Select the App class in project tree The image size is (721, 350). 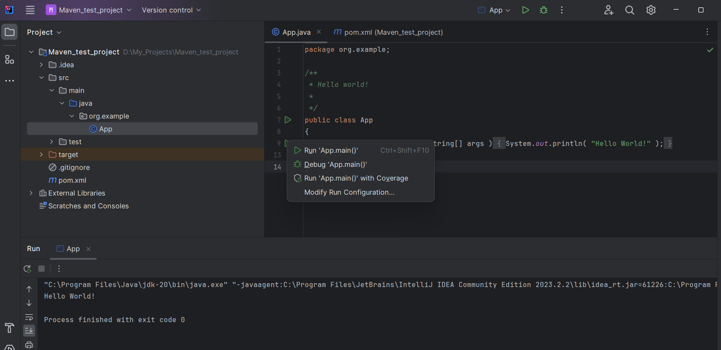click(x=142, y=129)
